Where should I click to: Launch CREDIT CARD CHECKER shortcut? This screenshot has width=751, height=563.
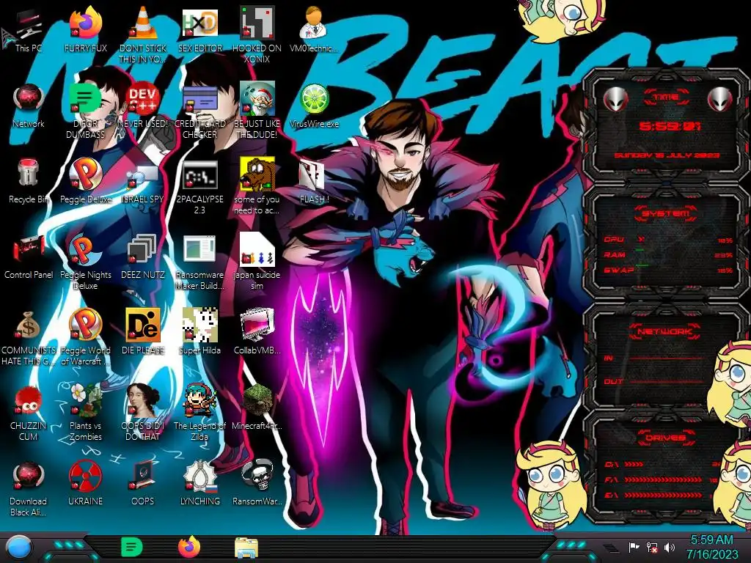point(199,111)
